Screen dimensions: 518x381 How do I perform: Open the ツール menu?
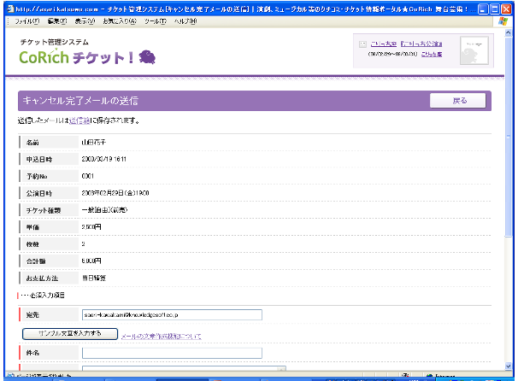(156, 21)
